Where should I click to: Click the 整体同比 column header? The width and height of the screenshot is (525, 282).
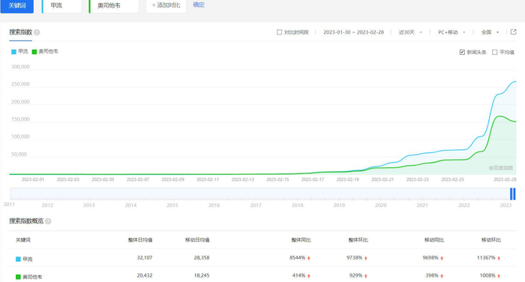301,240
